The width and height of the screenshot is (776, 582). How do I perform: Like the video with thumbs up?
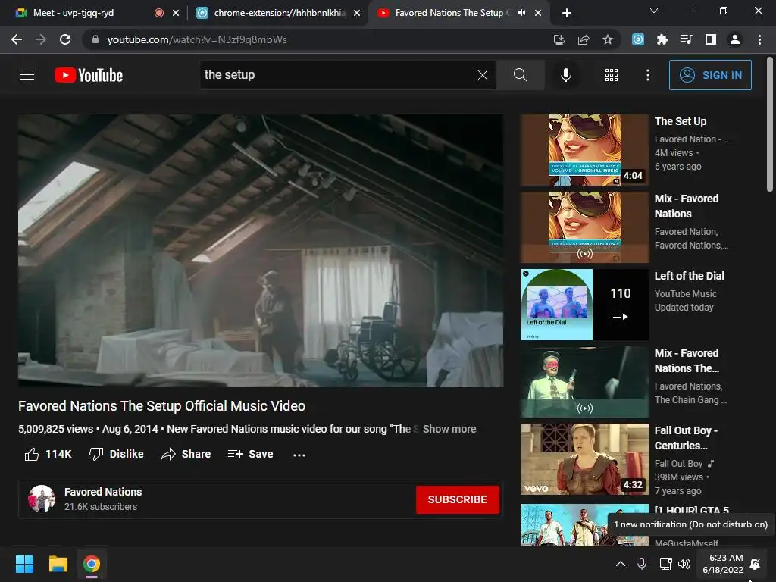tap(48, 454)
